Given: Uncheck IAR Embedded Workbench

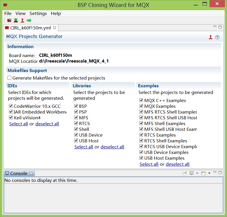Looking at the screenshot, I should coord(11,112).
